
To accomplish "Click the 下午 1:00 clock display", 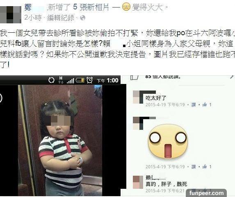I will (107, 81).
